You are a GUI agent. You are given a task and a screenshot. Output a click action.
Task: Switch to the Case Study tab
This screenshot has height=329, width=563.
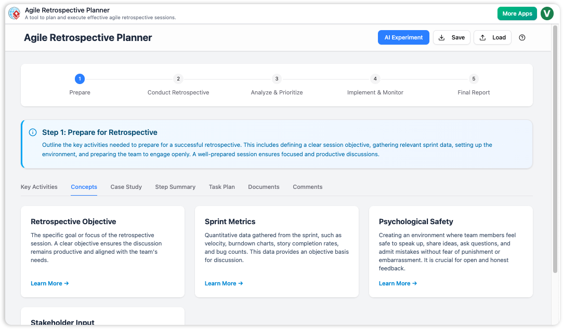(126, 187)
